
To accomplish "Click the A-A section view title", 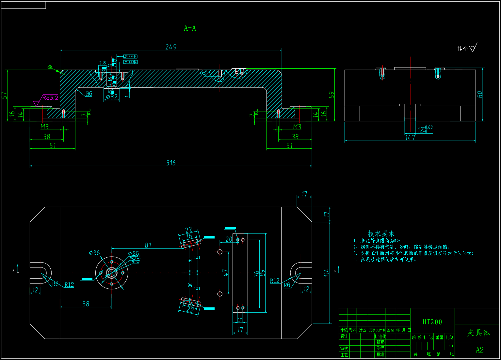I will click(190, 28).
